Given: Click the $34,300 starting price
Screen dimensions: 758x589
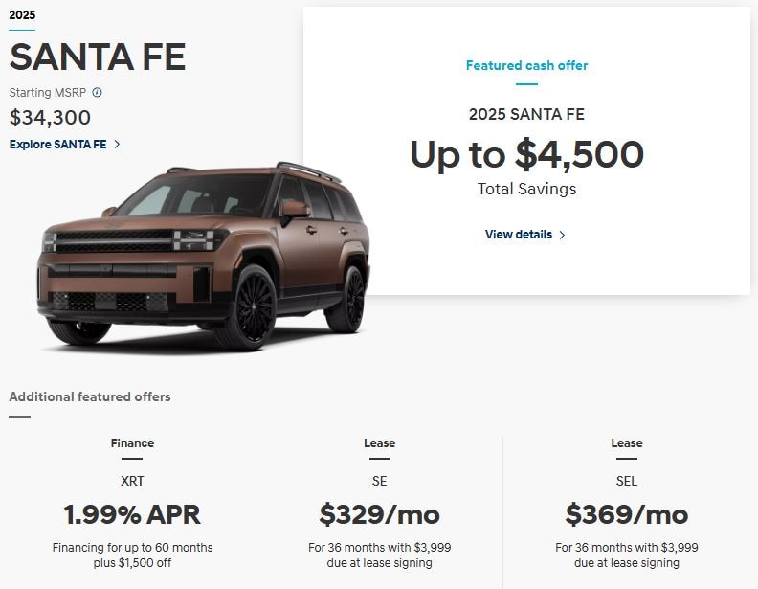Looking at the screenshot, I should (x=51, y=118).
